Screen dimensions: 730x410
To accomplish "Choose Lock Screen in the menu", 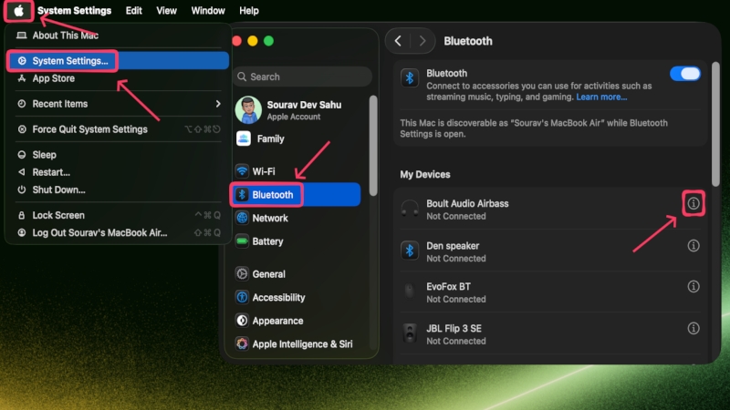I will (x=118, y=215).
